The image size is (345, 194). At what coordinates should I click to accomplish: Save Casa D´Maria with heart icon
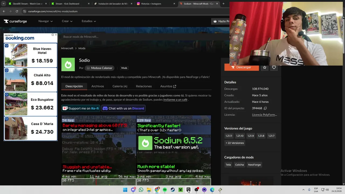[7, 119]
